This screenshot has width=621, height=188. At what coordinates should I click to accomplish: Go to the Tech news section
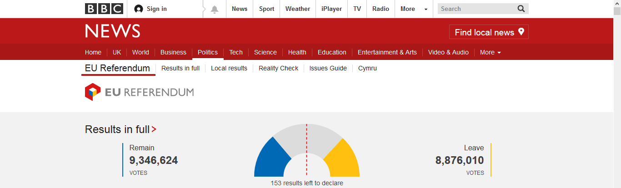[x=236, y=52]
